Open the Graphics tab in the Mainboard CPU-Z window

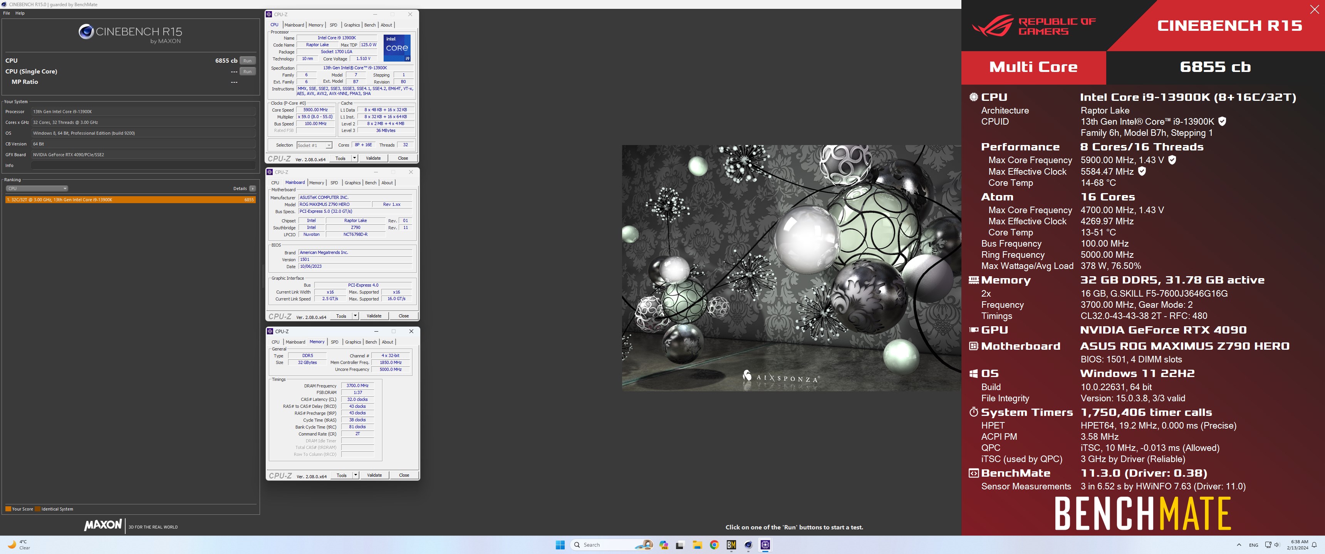pyautogui.click(x=352, y=183)
